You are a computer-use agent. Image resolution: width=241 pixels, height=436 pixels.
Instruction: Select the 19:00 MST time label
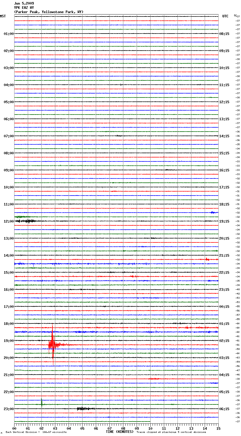pyautogui.click(x=9, y=341)
